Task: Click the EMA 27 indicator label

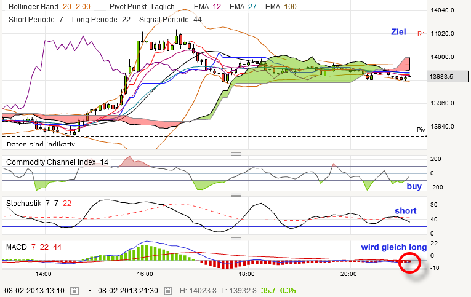Action: tap(243, 7)
